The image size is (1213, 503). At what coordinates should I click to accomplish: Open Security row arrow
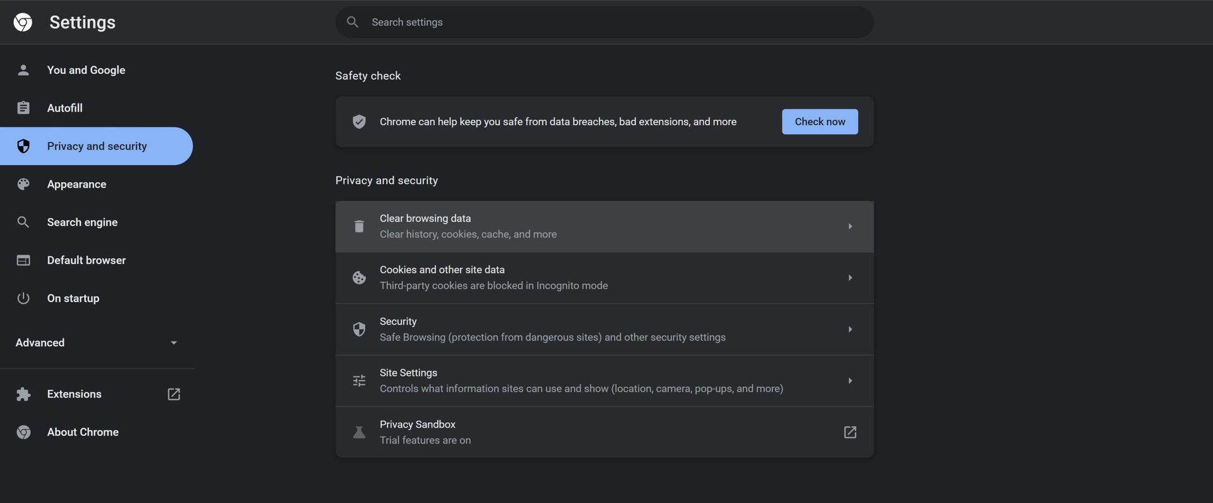(850, 329)
